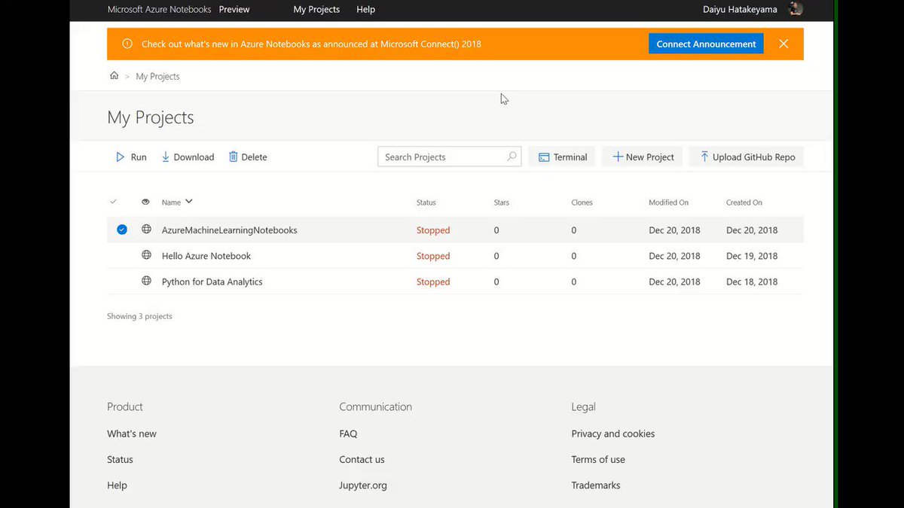Open AzureMachineLearningNotebooks project name
This screenshot has width=904, height=508.
point(230,230)
